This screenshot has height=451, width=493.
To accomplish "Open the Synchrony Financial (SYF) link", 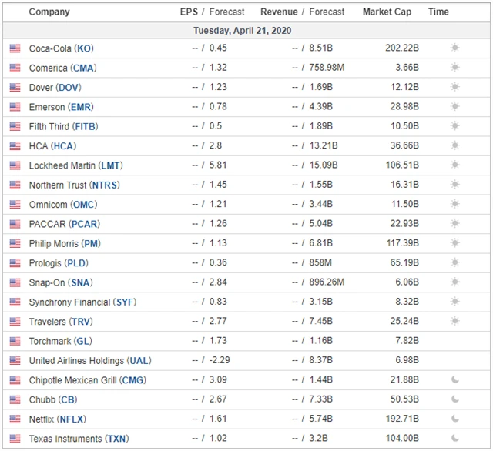I will [82, 302].
